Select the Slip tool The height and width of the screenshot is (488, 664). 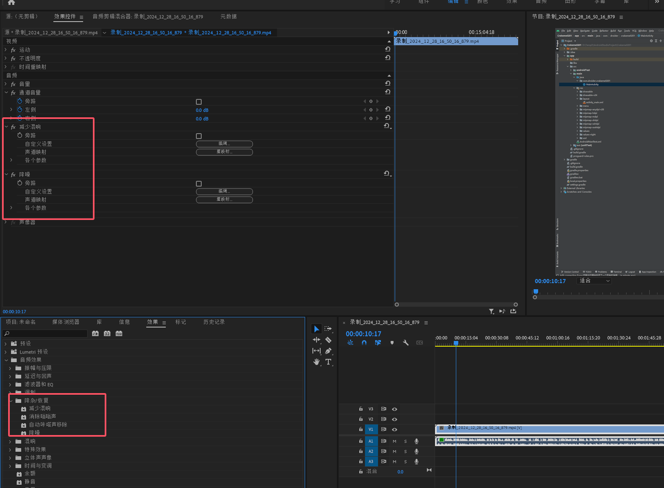317,351
